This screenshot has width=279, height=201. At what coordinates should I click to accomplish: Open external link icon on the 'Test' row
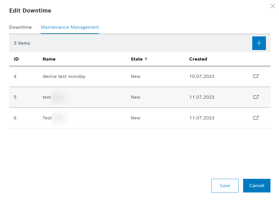[x=256, y=118]
